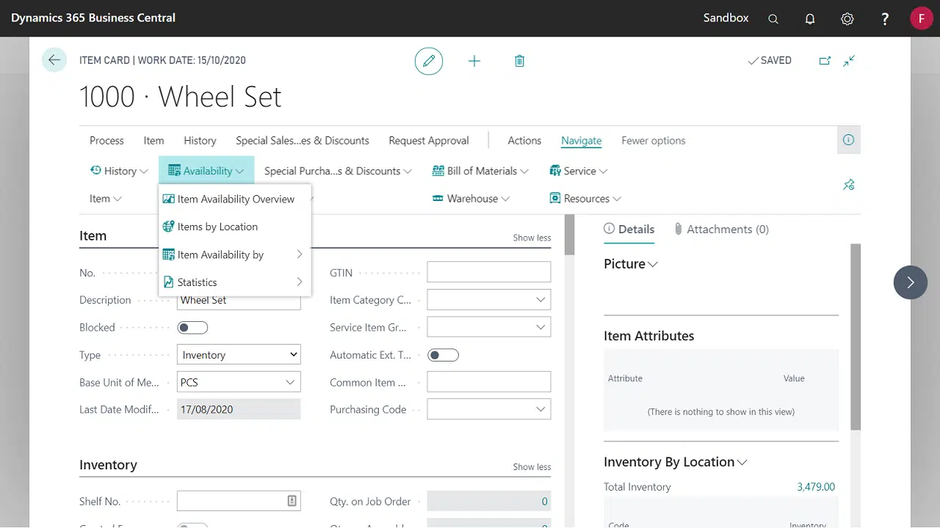Select Items by Location menu entry
The width and height of the screenshot is (940, 528).
pyautogui.click(x=217, y=227)
